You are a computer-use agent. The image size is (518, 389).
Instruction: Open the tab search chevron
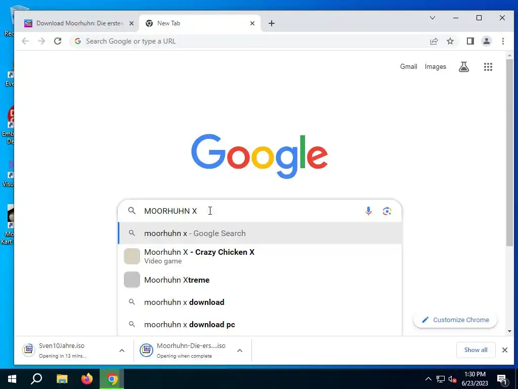pos(432,18)
